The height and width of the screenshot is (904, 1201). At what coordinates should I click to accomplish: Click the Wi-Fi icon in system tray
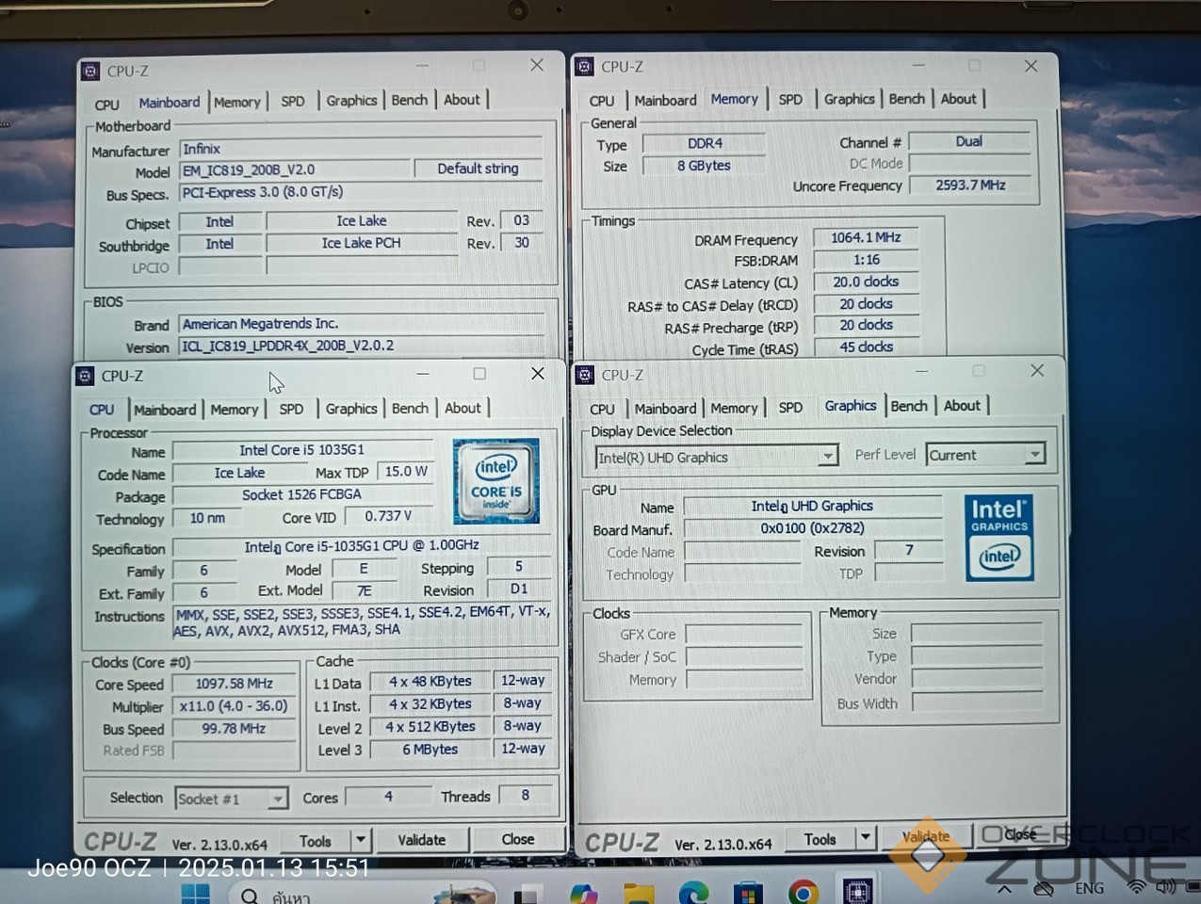pyautogui.click(x=1137, y=887)
